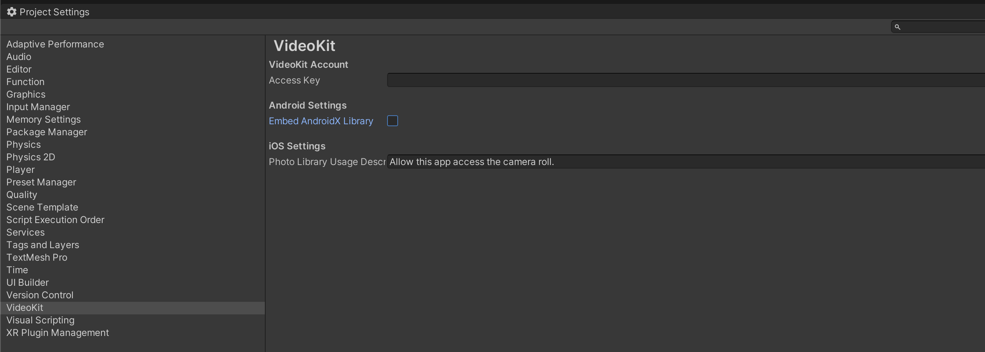Open Tags and Layers settings
985x352 pixels.
[x=43, y=245]
